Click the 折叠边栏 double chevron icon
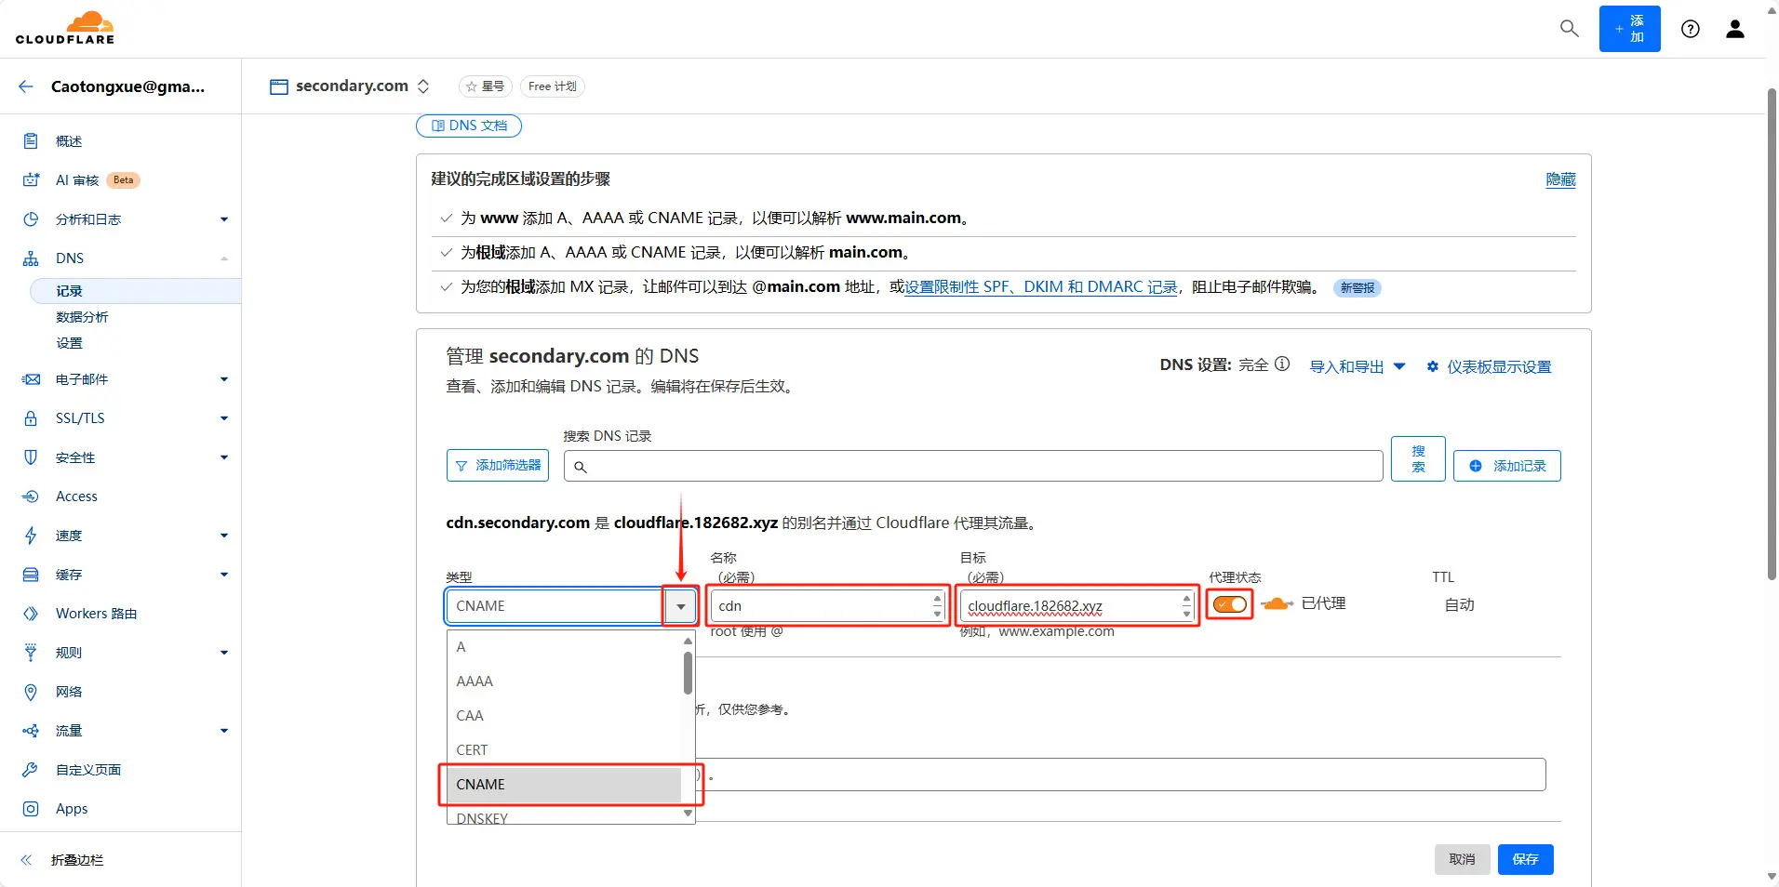This screenshot has height=887, width=1779. click(x=26, y=860)
